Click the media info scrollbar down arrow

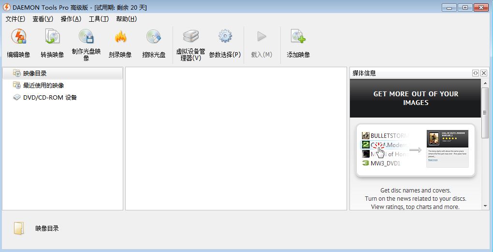[x=485, y=207]
